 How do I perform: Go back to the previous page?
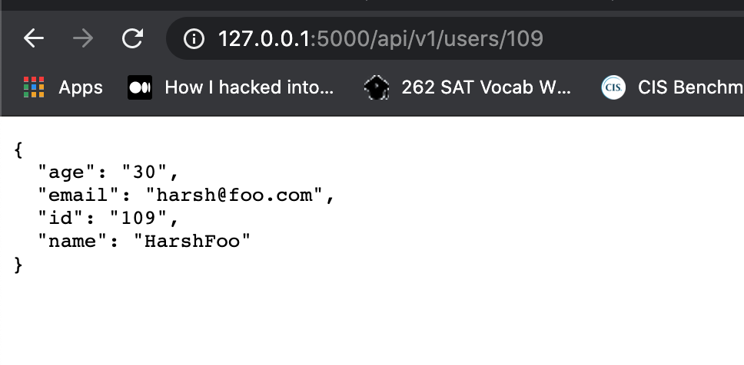click(34, 38)
